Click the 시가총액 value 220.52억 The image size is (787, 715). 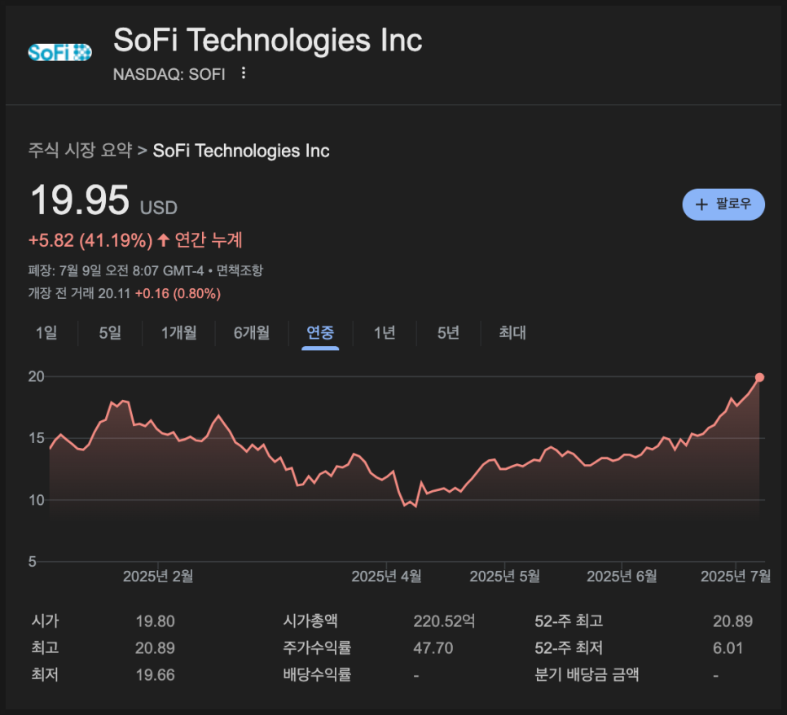(x=444, y=621)
